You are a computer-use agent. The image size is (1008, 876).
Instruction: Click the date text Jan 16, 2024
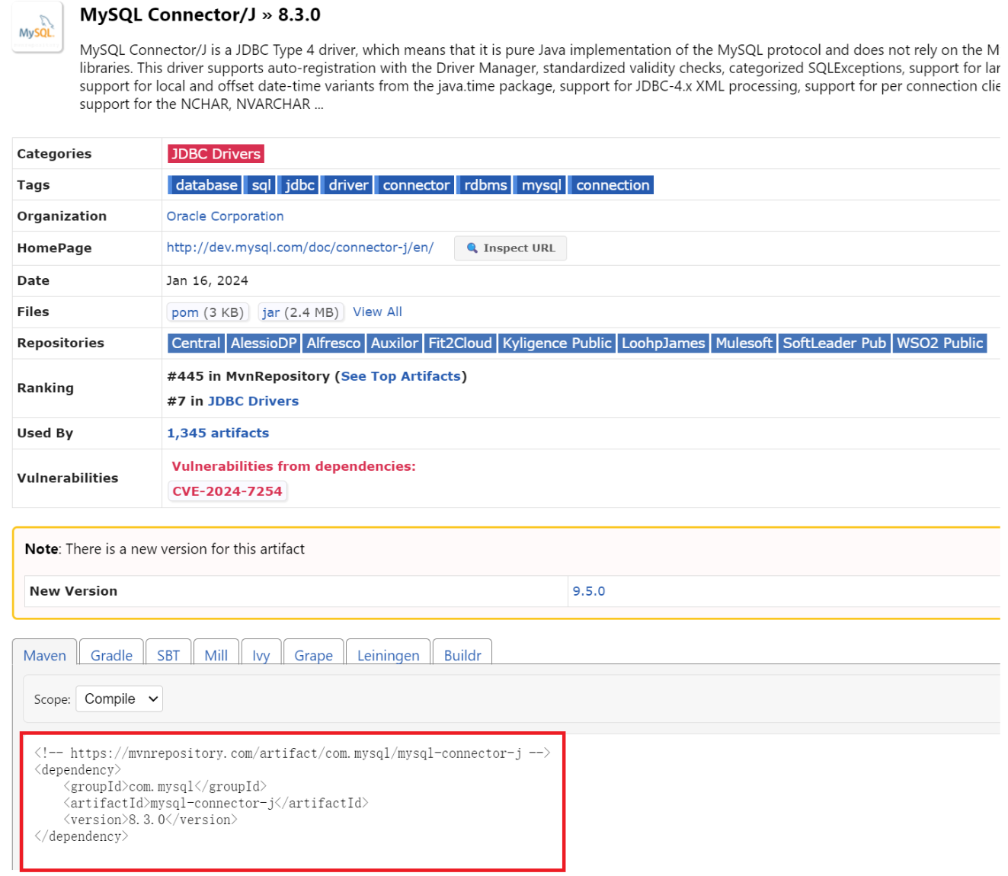pyautogui.click(x=207, y=280)
